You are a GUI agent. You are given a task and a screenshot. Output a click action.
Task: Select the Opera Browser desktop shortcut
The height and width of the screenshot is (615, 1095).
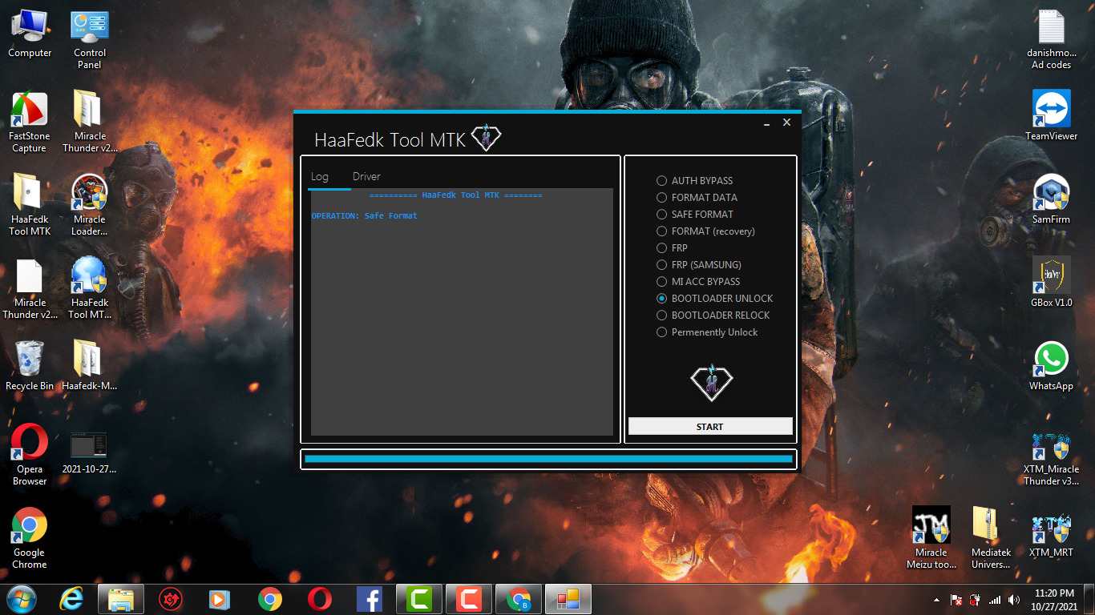pyautogui.click(x=30, y=456)
